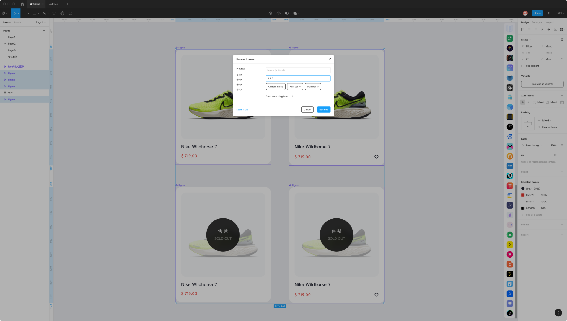Click the E5372E red color swatch

tap(523, 195)
